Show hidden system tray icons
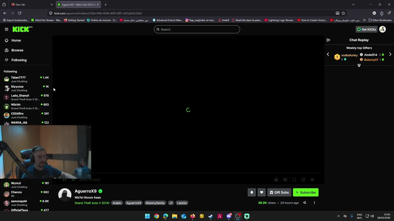The image size is (394, 221). 339,216
